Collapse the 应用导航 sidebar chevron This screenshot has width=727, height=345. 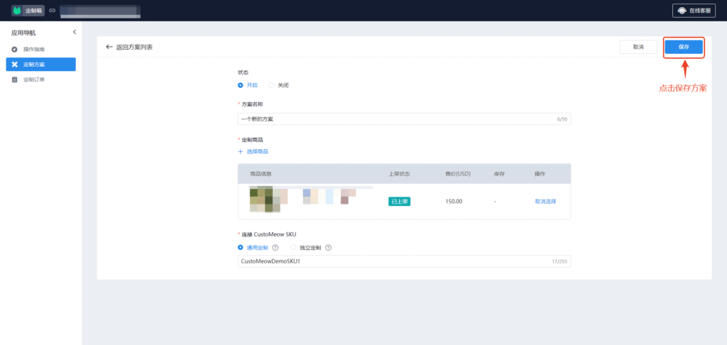coord(74,32)
